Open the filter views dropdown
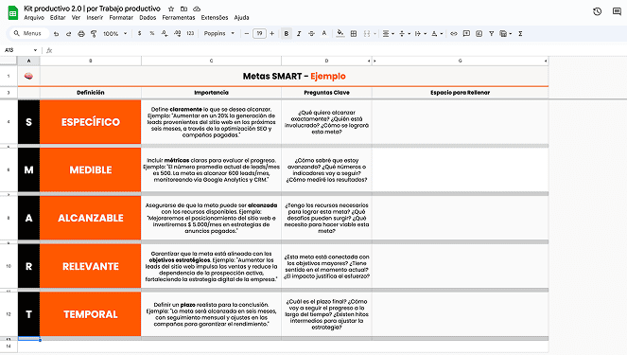 (506, 34)
